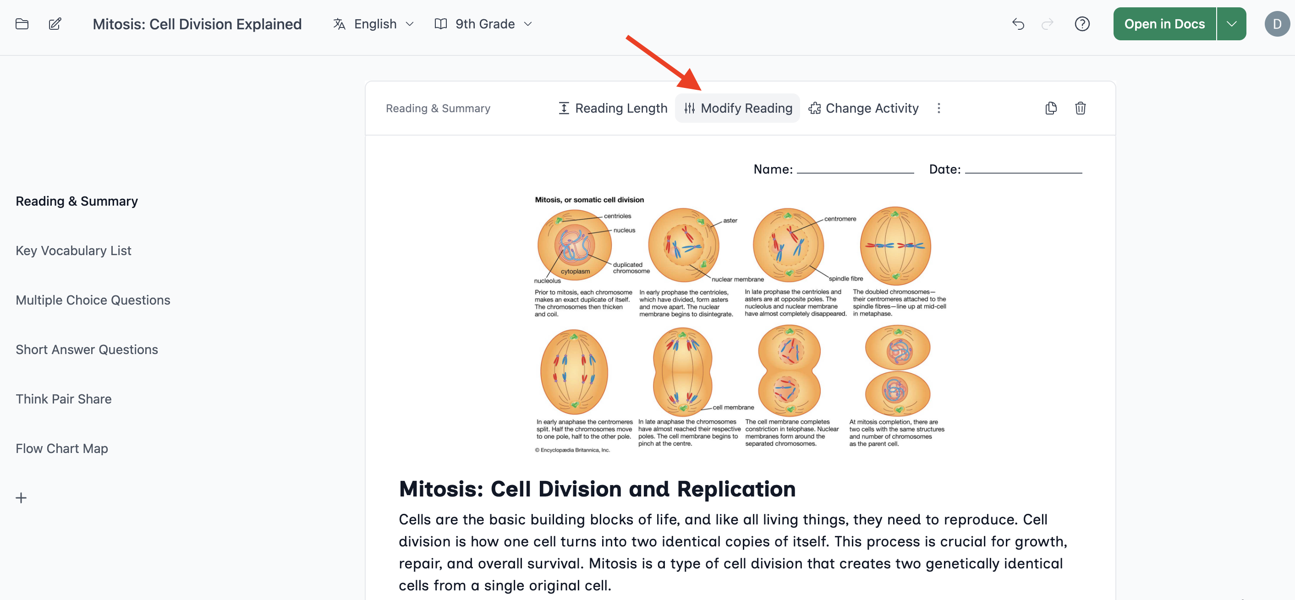
Task: Open the help question mark icon
Action: coord(1082,24)
